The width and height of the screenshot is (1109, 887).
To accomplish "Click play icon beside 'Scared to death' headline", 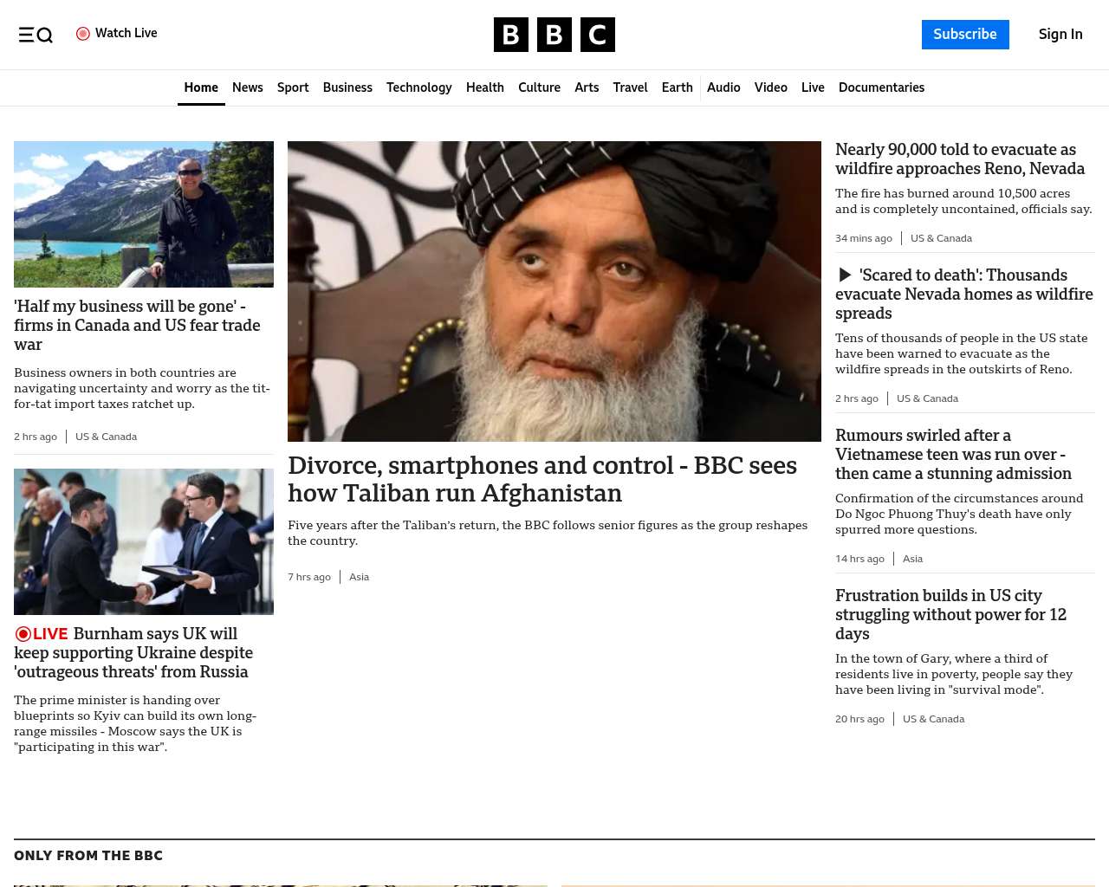I will point(845,275).
